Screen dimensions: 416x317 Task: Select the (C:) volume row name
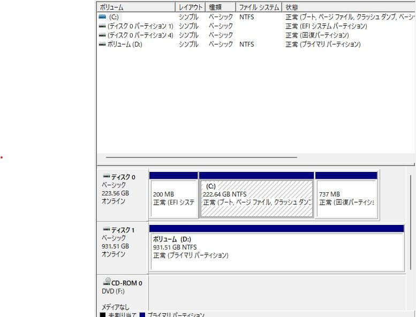click(x=114, y=17)
